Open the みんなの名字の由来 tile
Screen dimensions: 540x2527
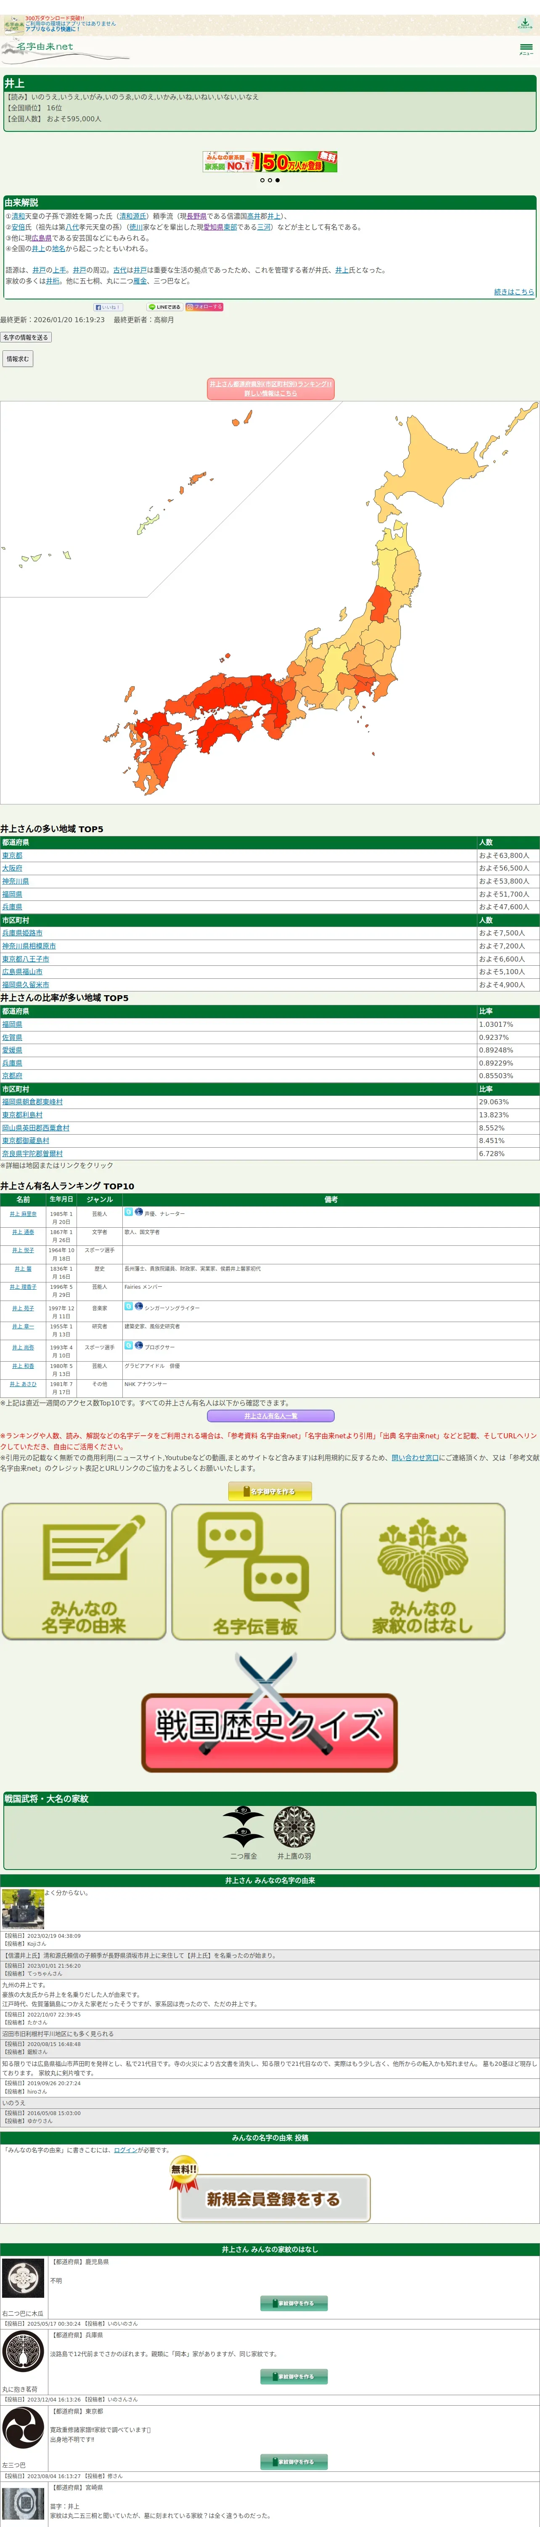(x=84, y=1571)
